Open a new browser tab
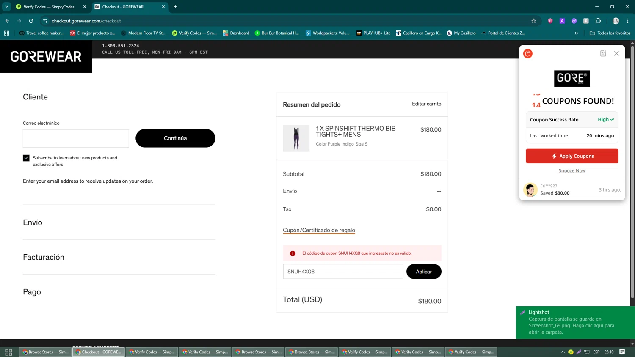Image resolution: width=635 pixels, height=357 pixels. click(x=175, y=7)
